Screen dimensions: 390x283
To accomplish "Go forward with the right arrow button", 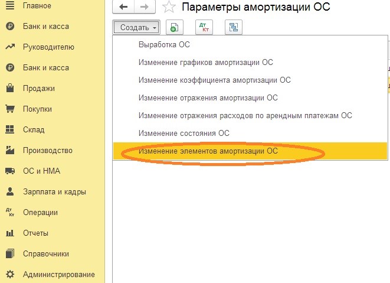I will click(x=145, y=6).
